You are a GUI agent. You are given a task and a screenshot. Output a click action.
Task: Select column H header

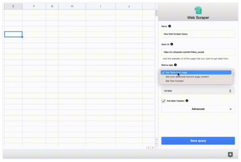72,6
